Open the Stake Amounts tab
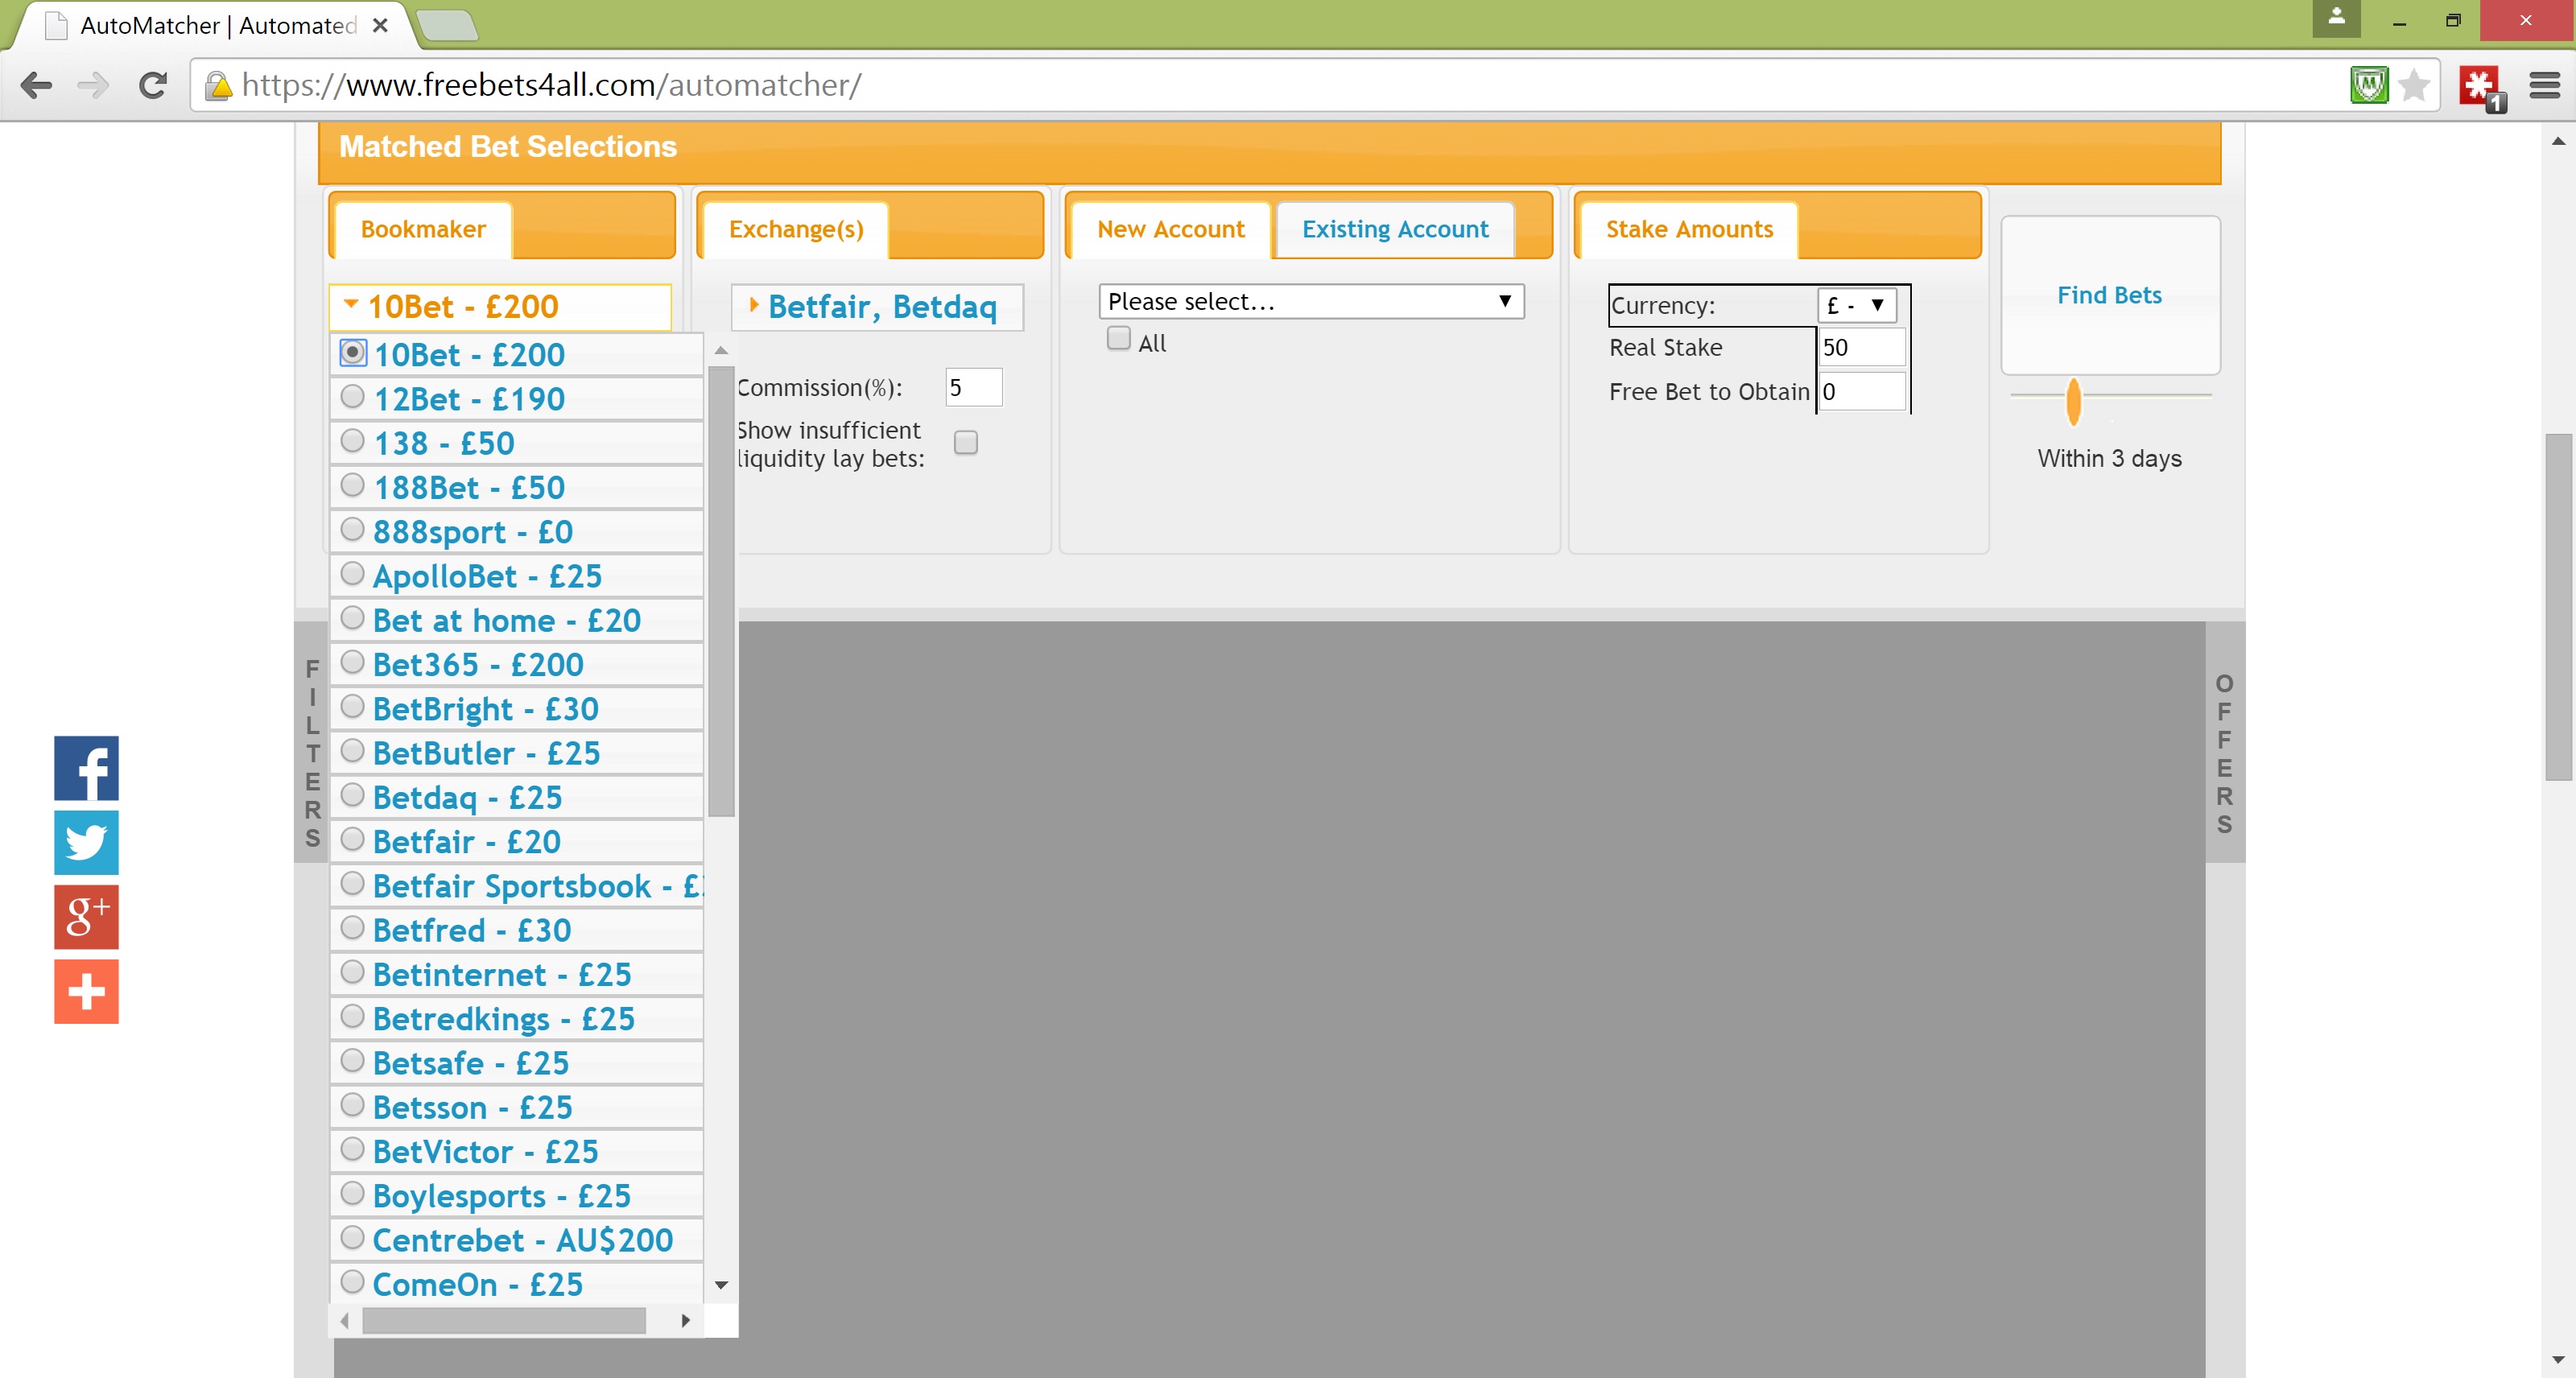Image resolution: width=2576 pixels, height=1378 pixels. click(x=1689, y=229)
